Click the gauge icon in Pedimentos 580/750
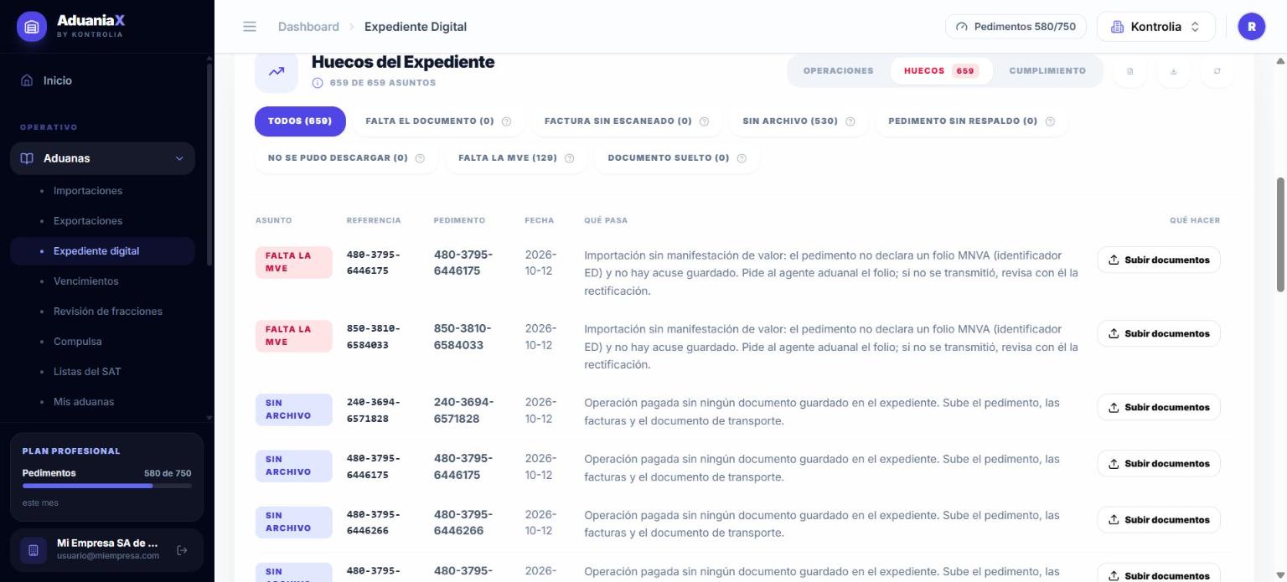This screenshot has height=582, width=1287. 961,27
